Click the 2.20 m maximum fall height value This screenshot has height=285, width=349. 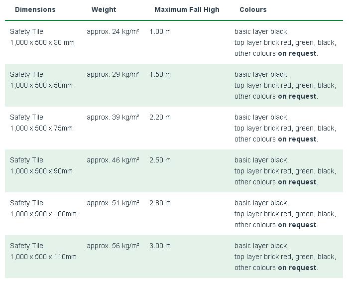point(160,117)
